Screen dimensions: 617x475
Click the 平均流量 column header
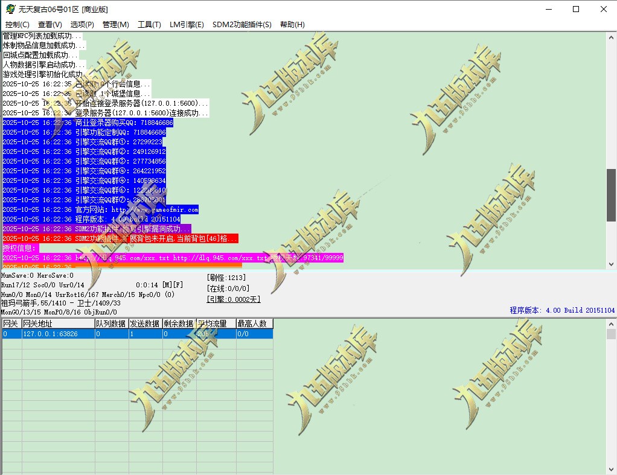pos(216,324)
